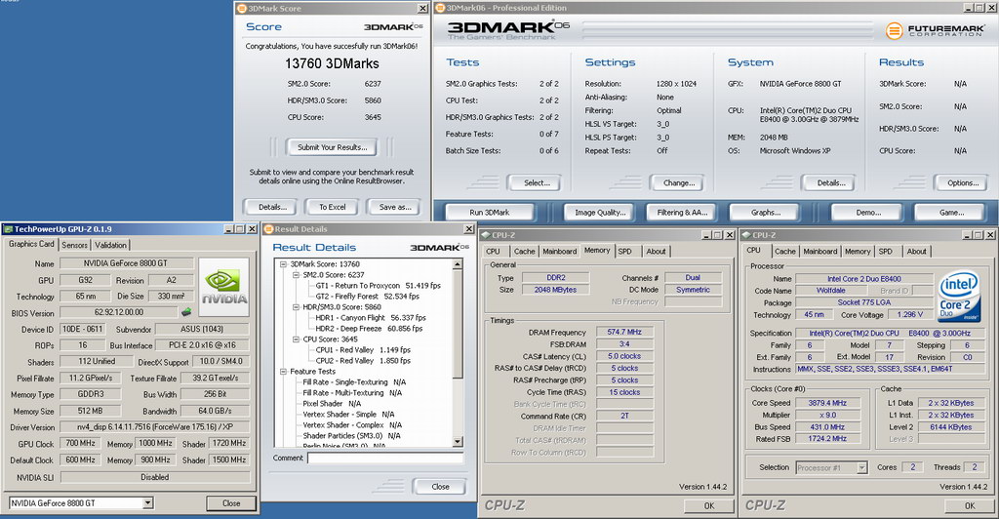Viewport: 999px width, 519px height.
Task: Select HDR2 - Deep Freeze row
Action: [x=369, y=329]
